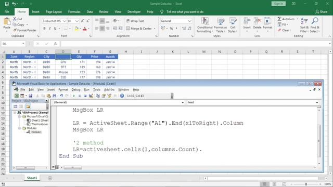Open the (General) object dropdown in VBA
The width and height of the screenshot is (333, 187).
click(183, 102)
